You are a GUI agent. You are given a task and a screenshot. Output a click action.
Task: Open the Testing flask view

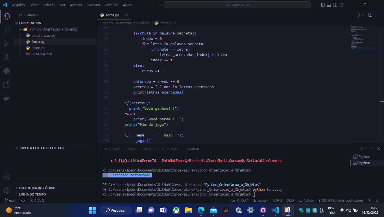pos(7,57)
